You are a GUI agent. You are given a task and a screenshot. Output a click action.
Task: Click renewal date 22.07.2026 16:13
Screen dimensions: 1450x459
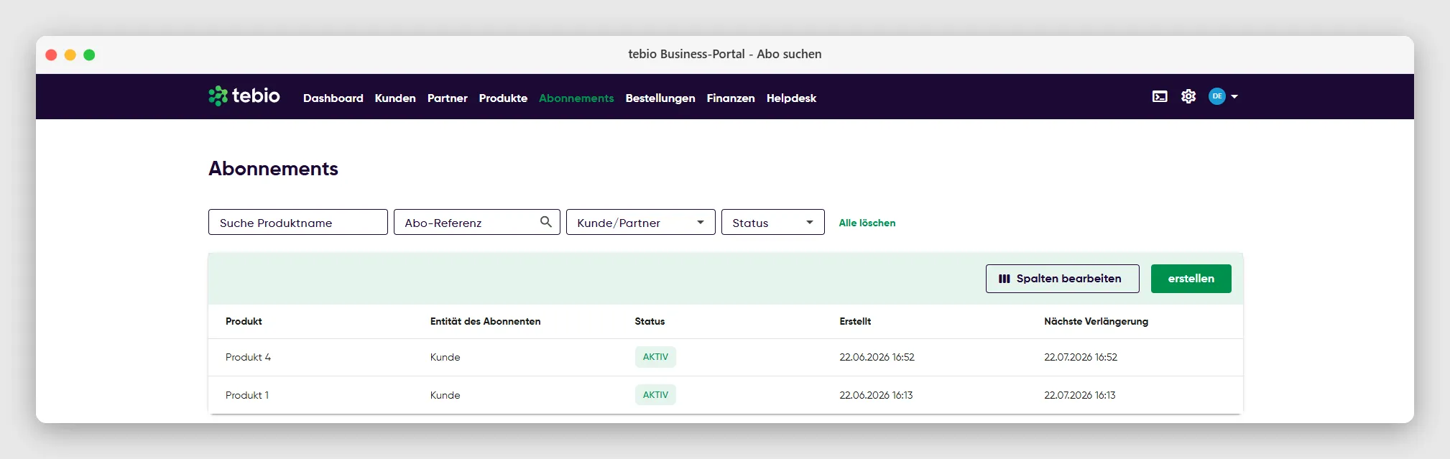(1080, 395)
